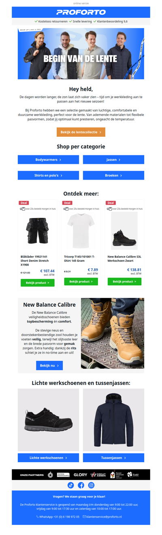
Task: Open the Shirts en polo's category
Action: [x=48, y=176]
